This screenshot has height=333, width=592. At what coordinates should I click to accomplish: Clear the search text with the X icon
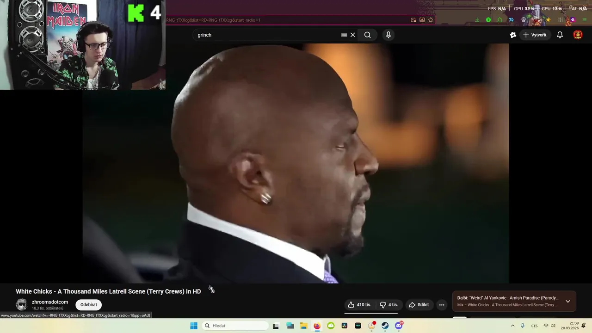pyautogui.click(x=352, y=35)
